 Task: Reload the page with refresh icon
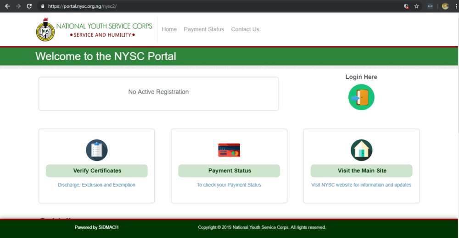[x=29, y=6]
